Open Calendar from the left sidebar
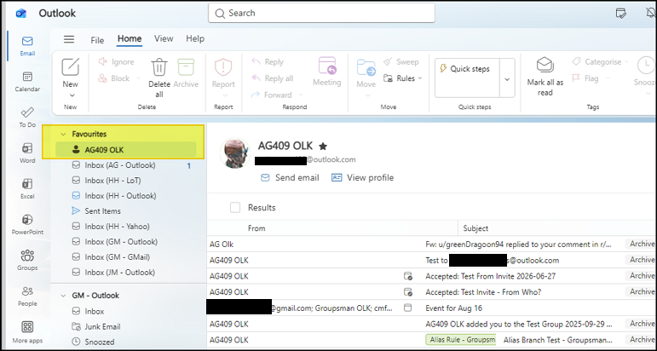This screenshot has width=657, height=351. pos(27,82)
